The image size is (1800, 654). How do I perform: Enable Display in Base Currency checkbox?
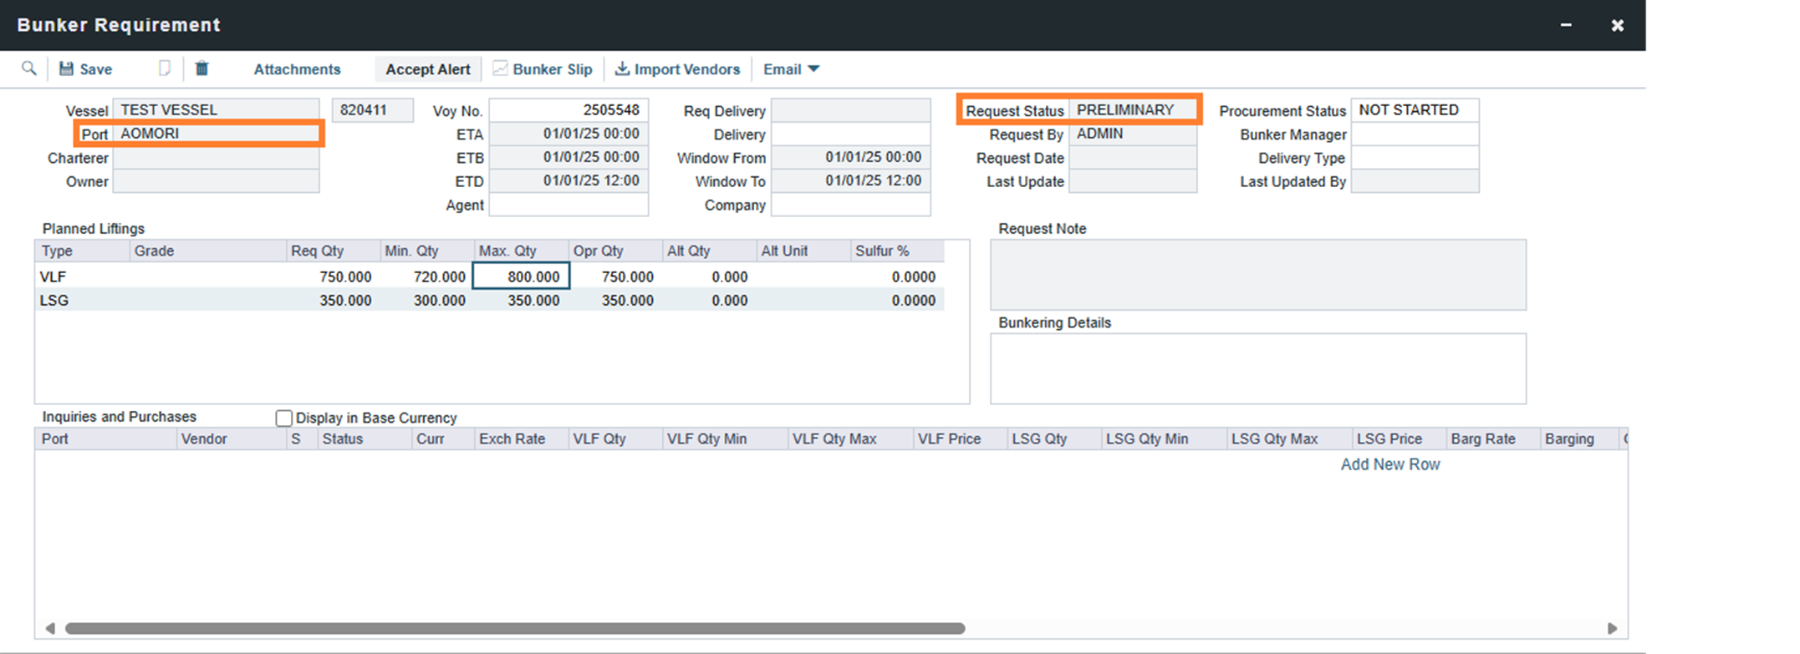(x=284, y=418)
